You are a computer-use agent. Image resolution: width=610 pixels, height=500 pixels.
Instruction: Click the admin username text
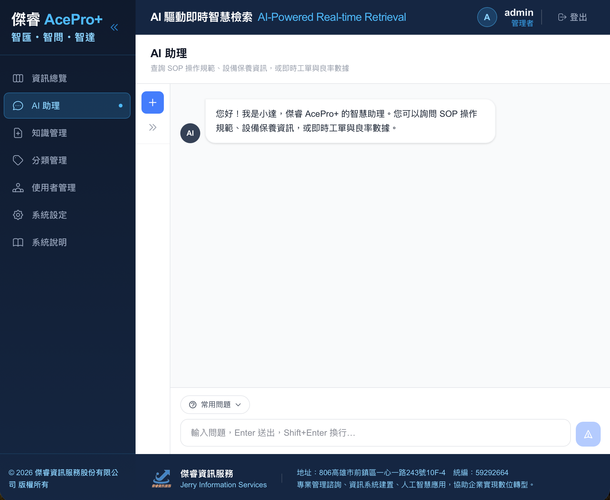click(x=519, y=12)
